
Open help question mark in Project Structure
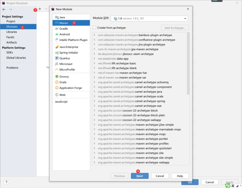[x=6, y=182]
